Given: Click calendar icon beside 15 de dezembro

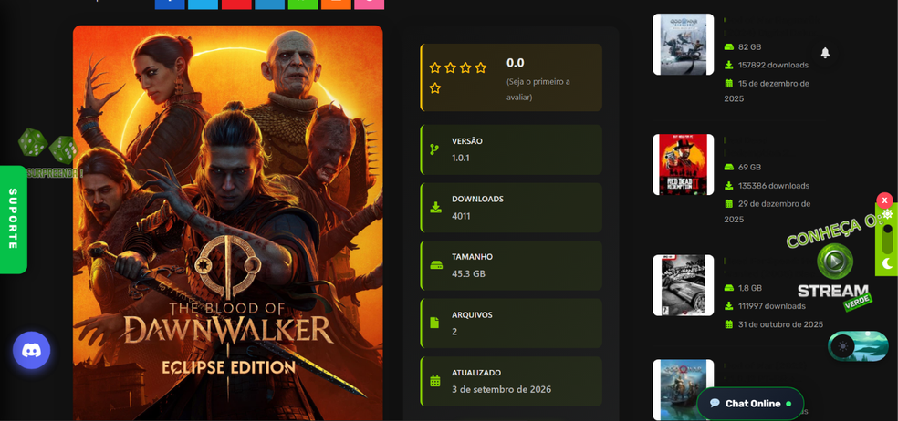Looking at the screenshot, I should [x=729, y=84].
